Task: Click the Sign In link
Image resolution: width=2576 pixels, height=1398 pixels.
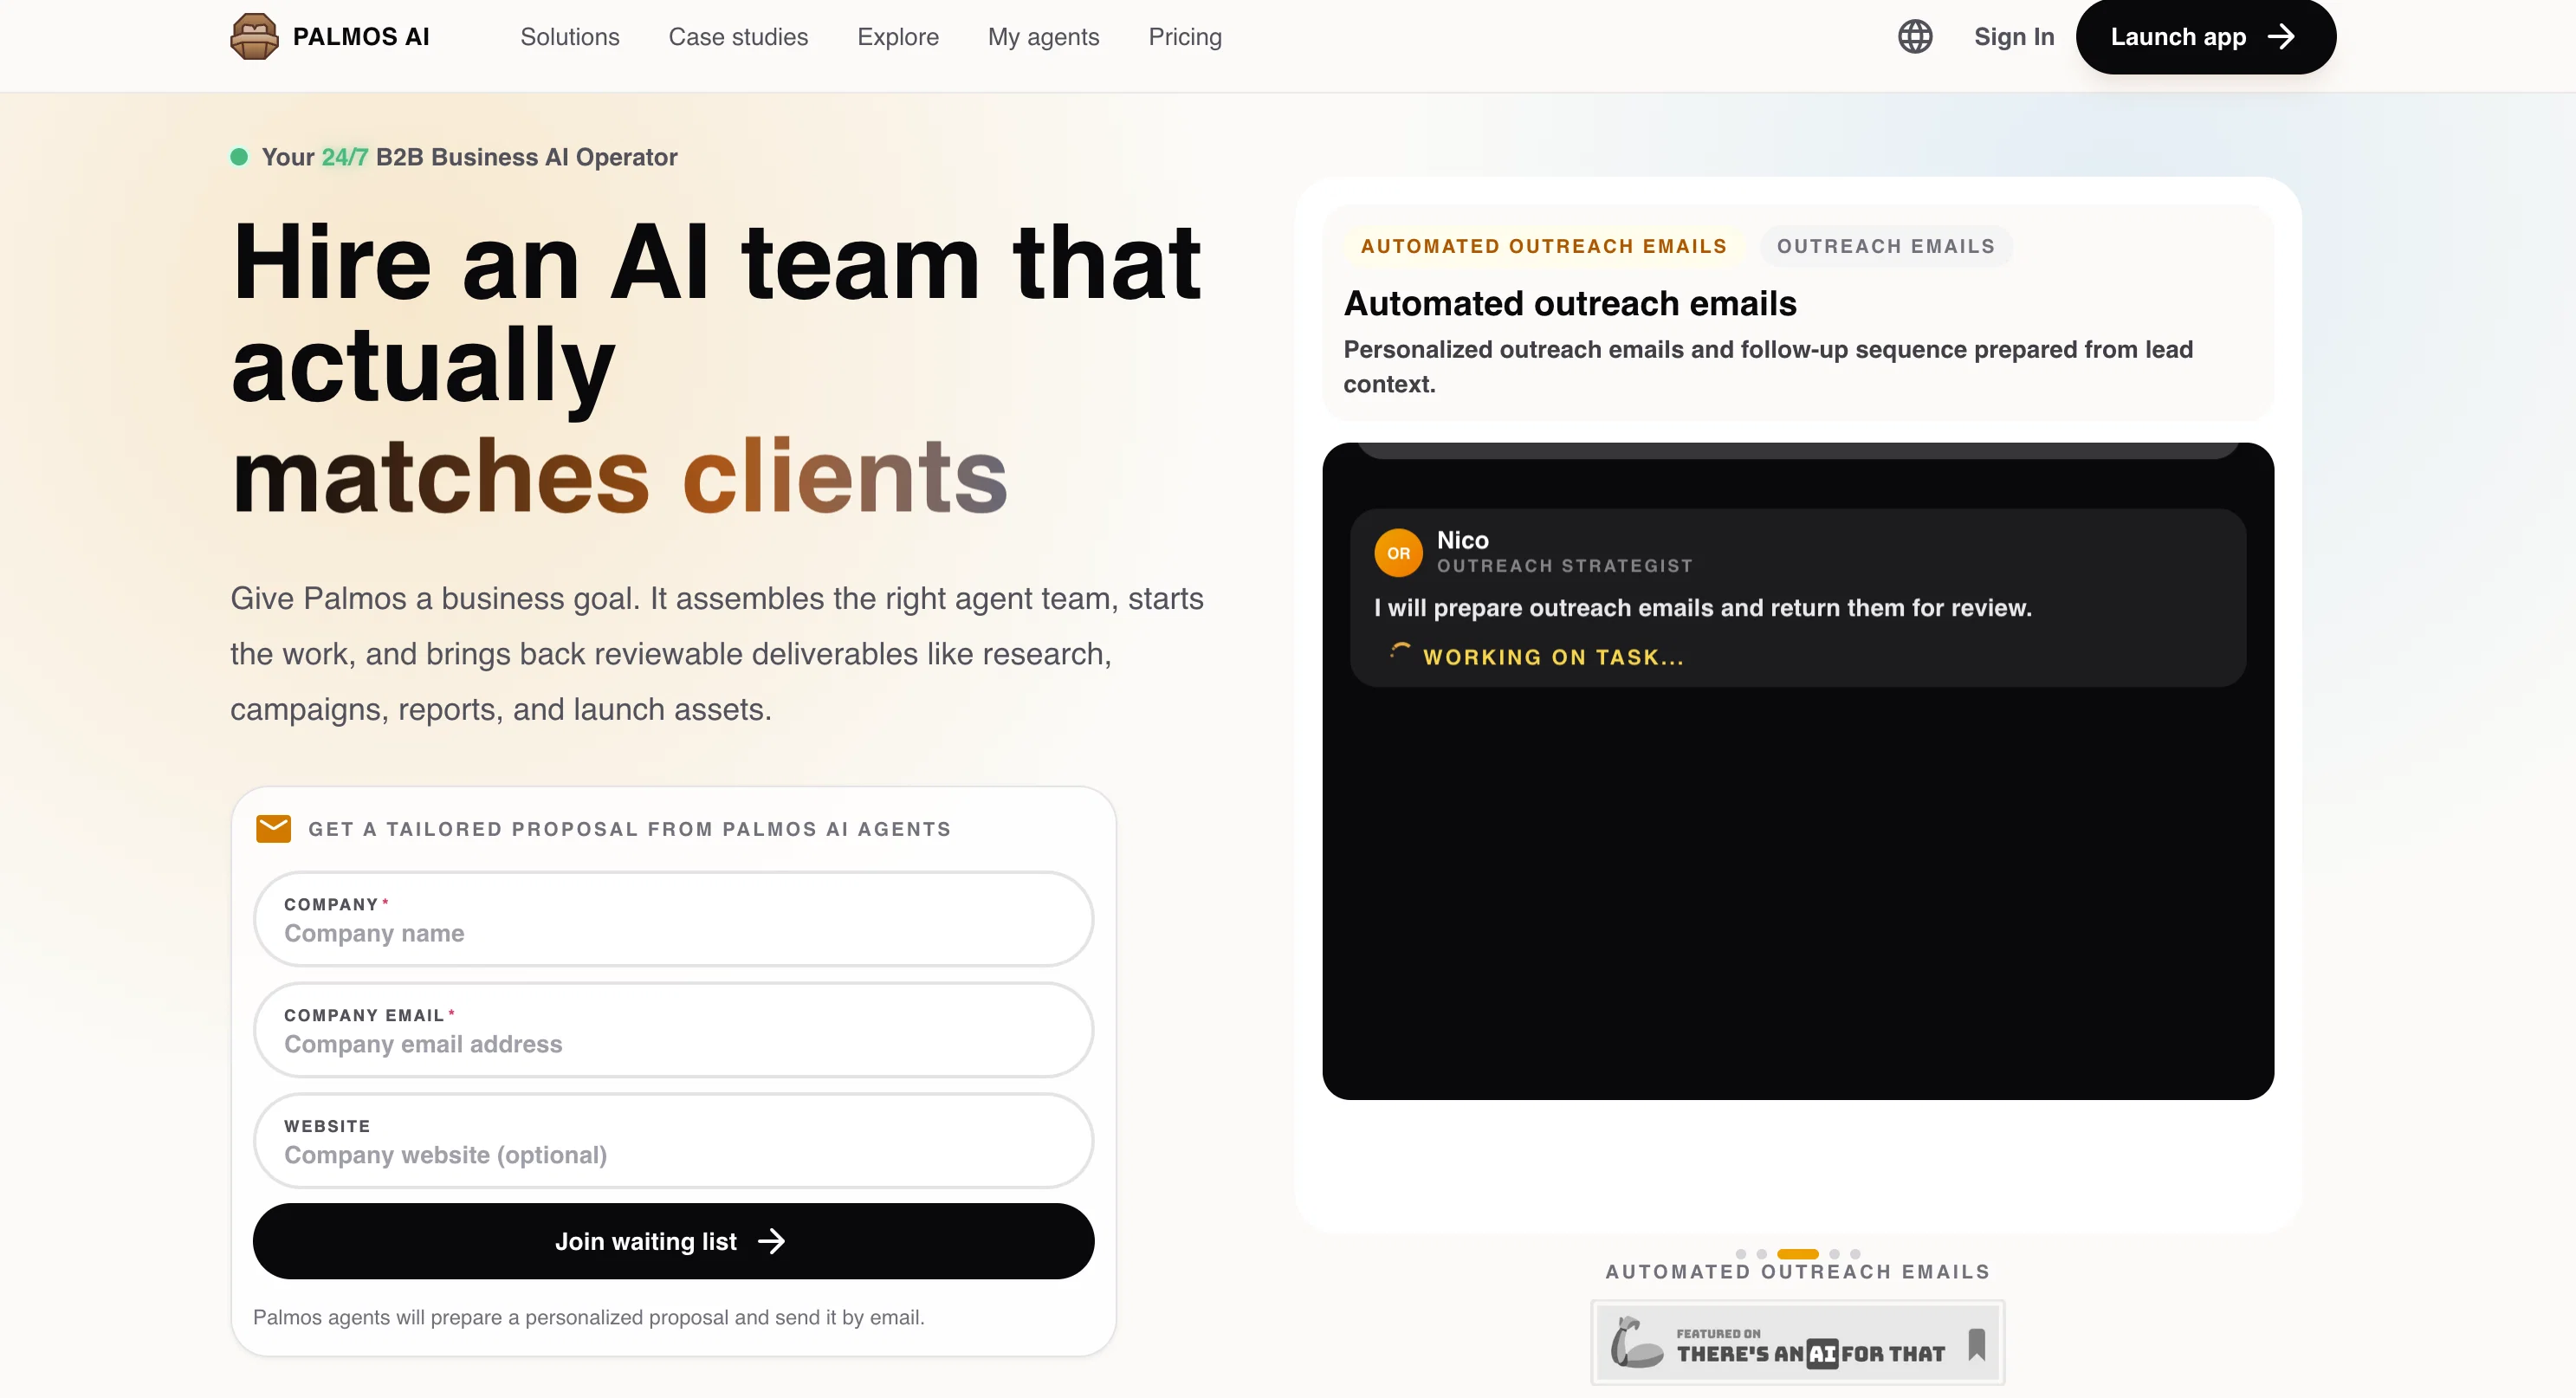Action: pyautogui.click(x=2014, y=37)
